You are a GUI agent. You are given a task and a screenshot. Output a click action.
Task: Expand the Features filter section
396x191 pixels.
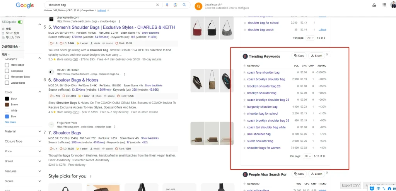pos(40,171)
